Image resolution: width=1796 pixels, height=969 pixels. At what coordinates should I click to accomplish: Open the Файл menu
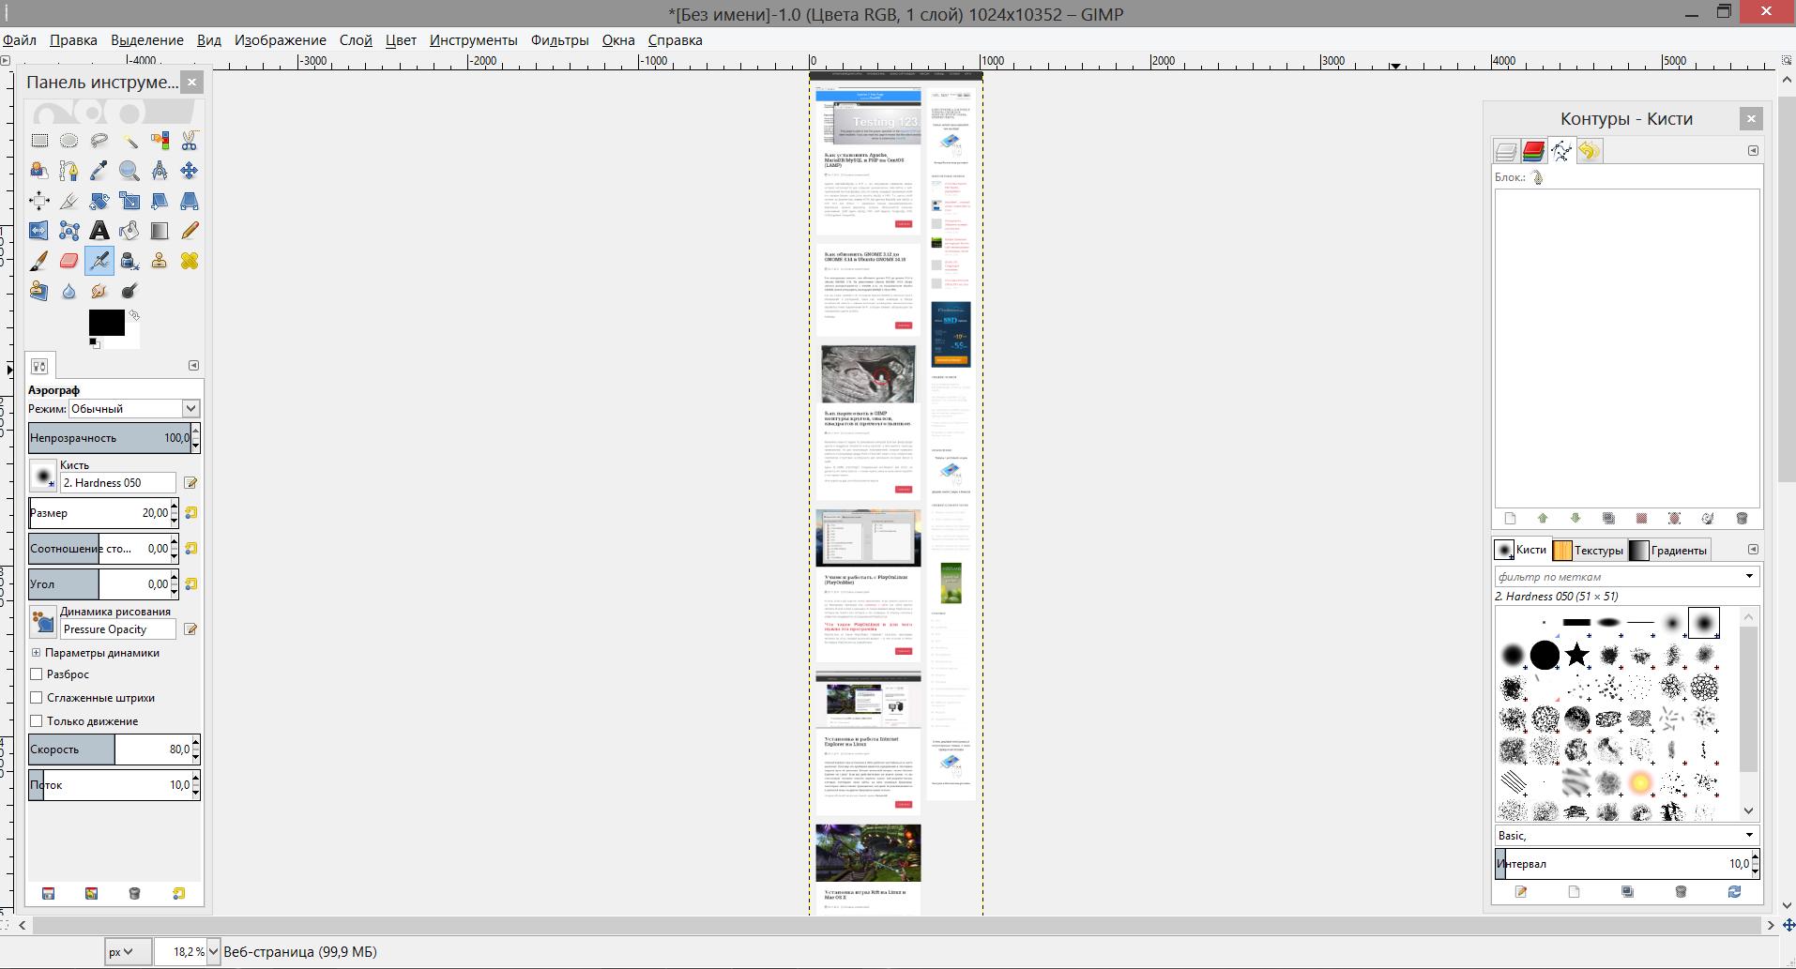pyautogui.click(x=20, y=40)
